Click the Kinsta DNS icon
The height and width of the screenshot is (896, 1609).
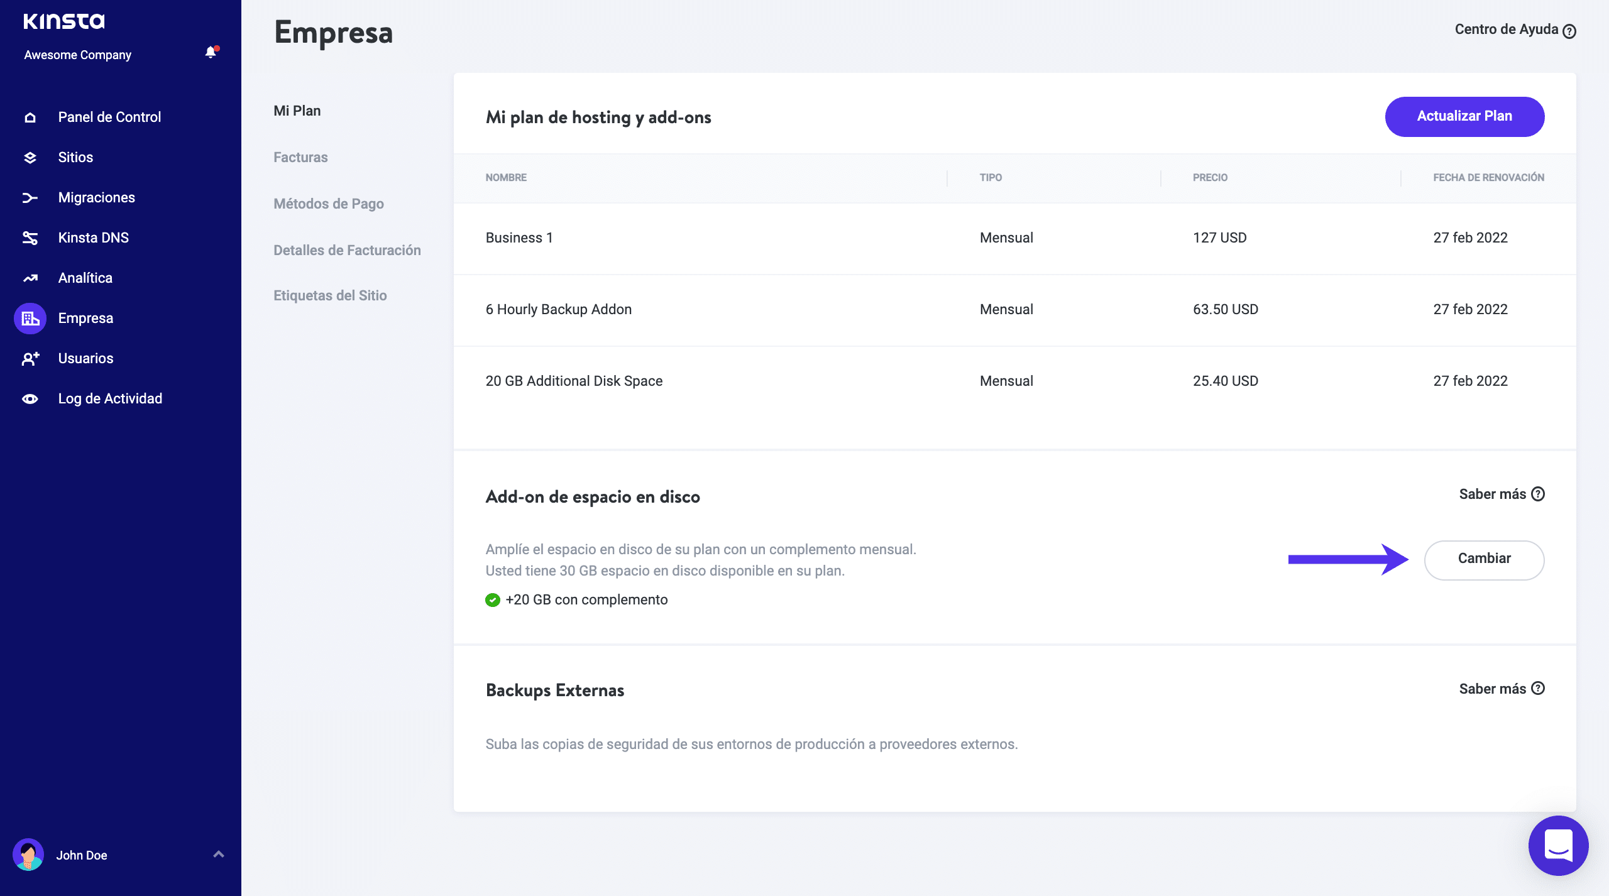click(30, 238)
